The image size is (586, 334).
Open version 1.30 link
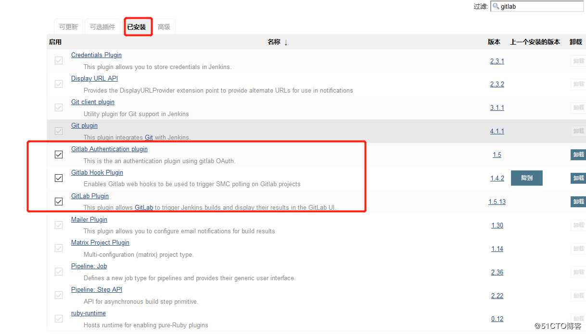tap(497, 225)
